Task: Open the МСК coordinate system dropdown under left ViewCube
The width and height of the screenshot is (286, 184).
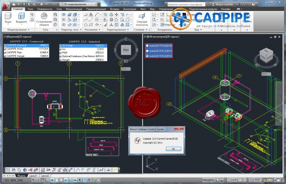Action: pos(126,69)
